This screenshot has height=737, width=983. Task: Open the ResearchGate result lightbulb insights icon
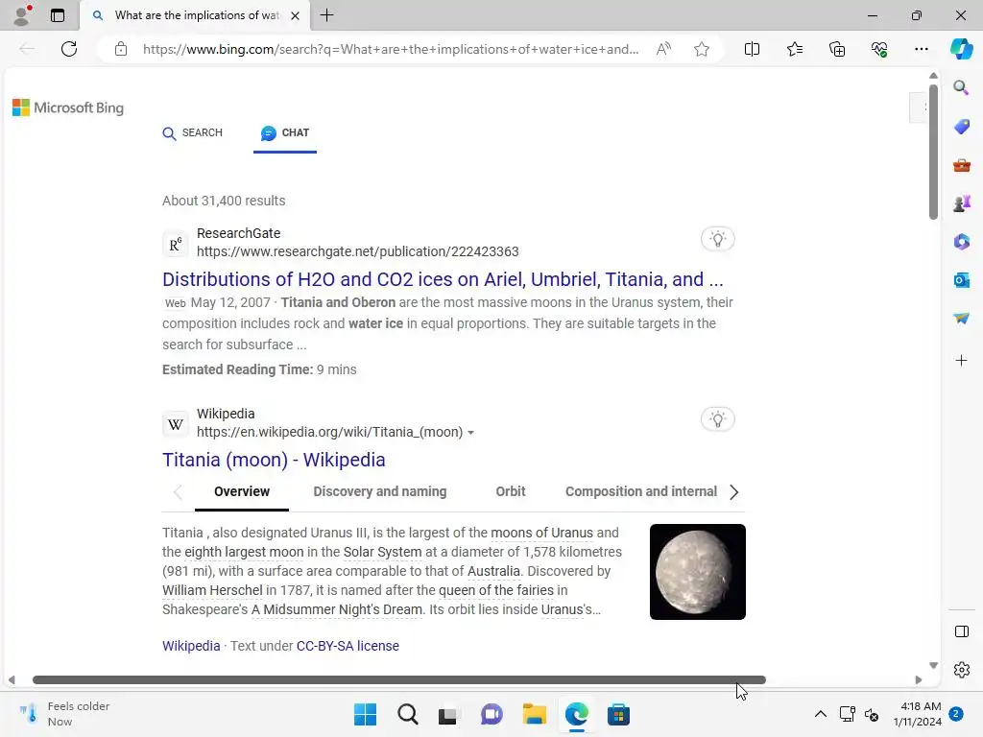coord(718,239)
